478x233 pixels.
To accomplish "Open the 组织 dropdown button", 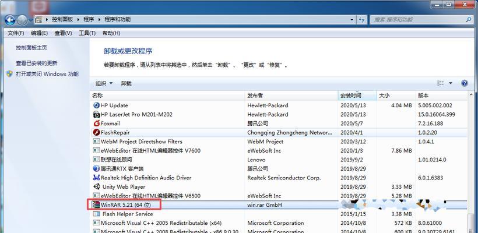I will 104,83.
